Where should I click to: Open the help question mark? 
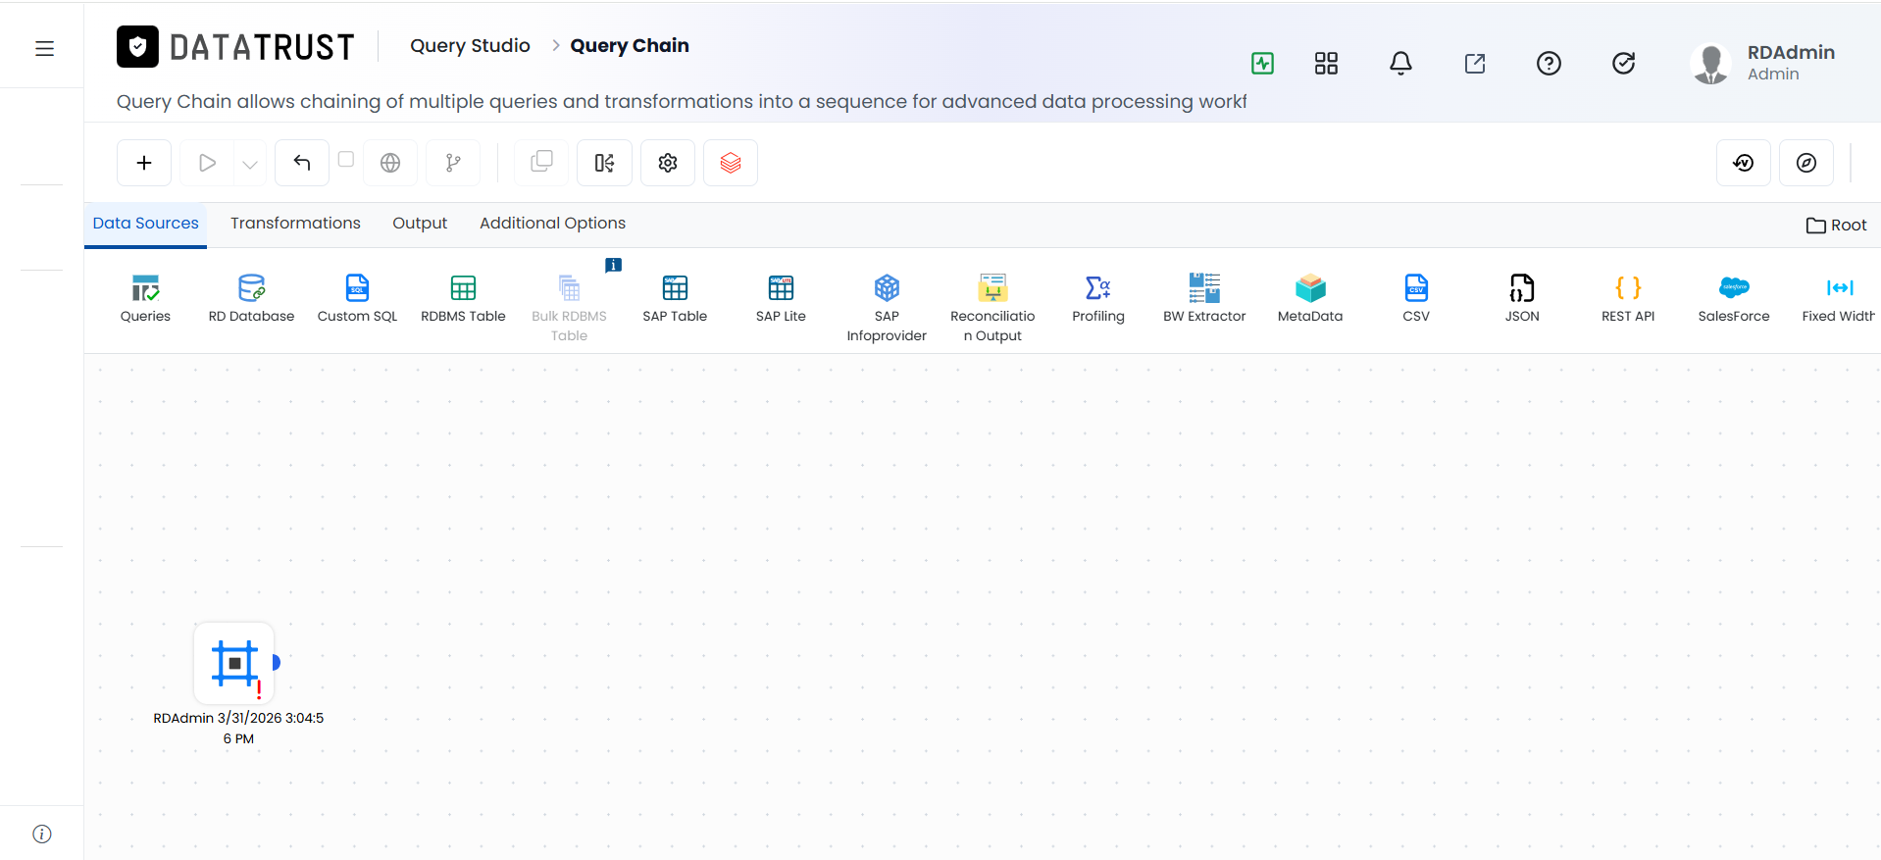click(x=1549, y=64)
